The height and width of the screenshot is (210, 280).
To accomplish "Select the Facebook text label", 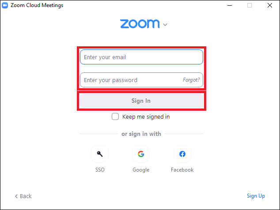I will [x=182, y=170].
